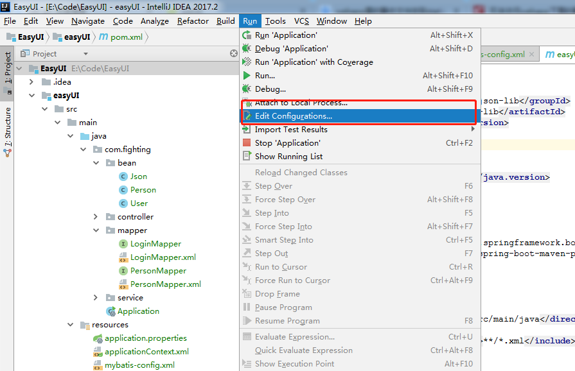Screen dimensions: 575x371
Task: Click the Structure tool window icon
Action: tap(7, 153)
